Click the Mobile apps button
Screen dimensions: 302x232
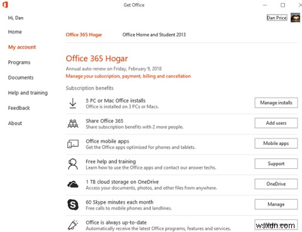[x=276, y=143]
